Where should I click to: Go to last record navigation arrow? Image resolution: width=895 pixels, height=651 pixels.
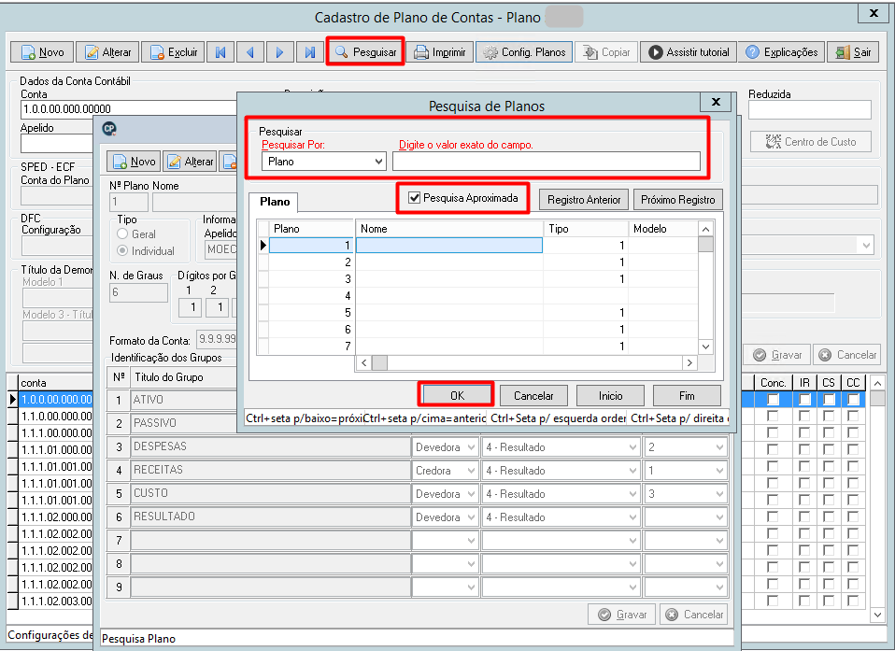tap(309, 52)
